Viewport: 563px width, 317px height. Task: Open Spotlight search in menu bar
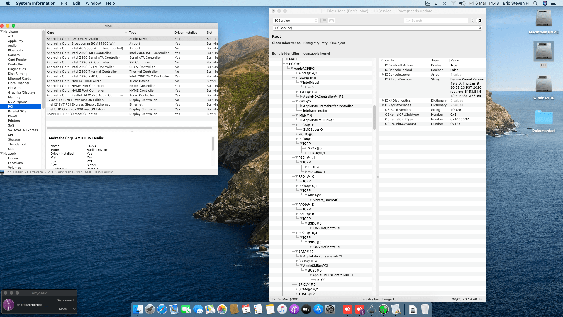tap(535, 3)
